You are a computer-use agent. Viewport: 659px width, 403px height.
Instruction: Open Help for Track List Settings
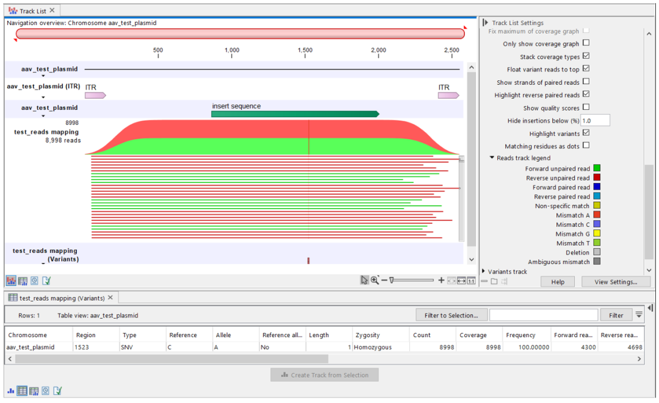tap(557, 282)
